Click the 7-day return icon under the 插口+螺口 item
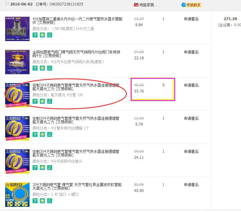This screenshot has width=241, height=212. pyautogui.click(x=35, y=201)
